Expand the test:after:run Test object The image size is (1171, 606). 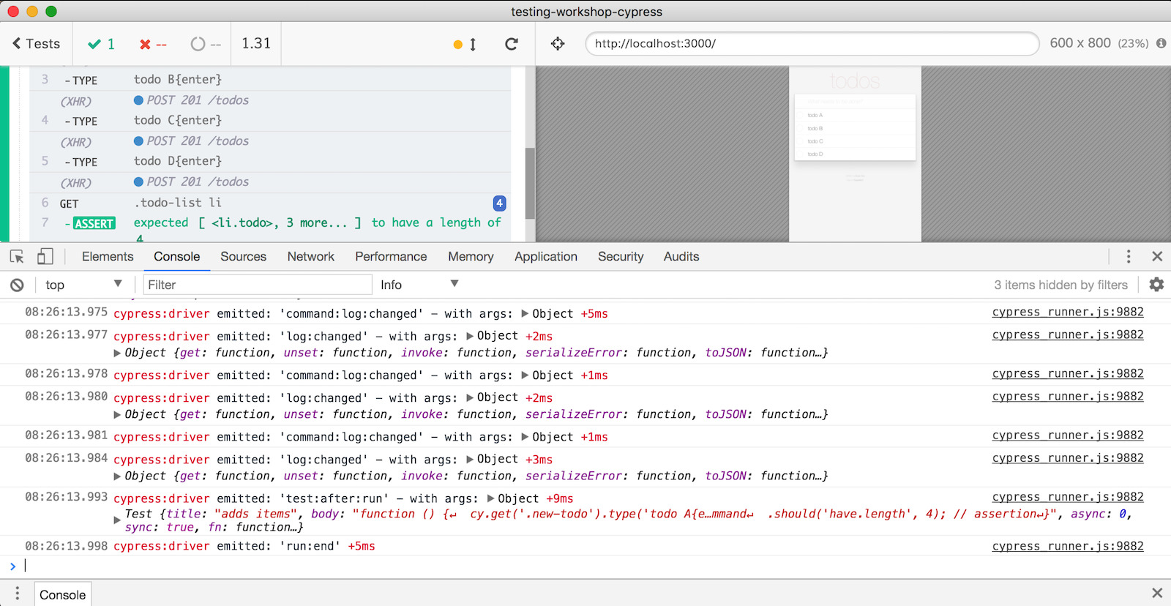[117, 520]
